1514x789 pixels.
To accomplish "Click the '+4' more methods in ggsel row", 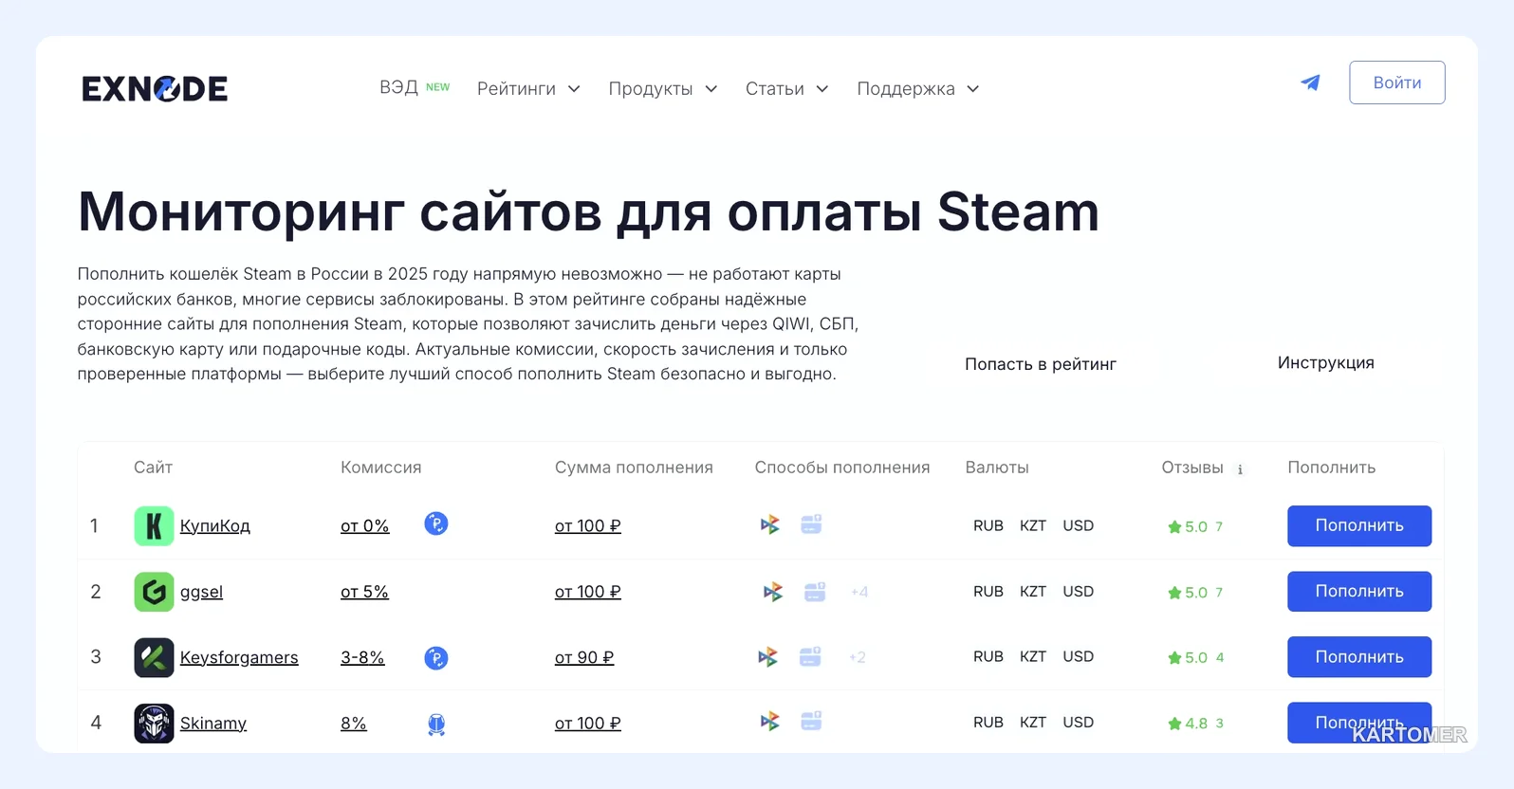I will click(x=859, y=592).
